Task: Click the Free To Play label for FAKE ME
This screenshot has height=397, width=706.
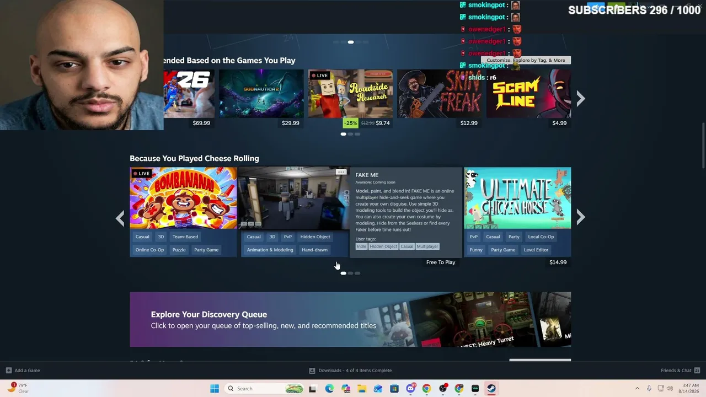Action: coord(441,262)
